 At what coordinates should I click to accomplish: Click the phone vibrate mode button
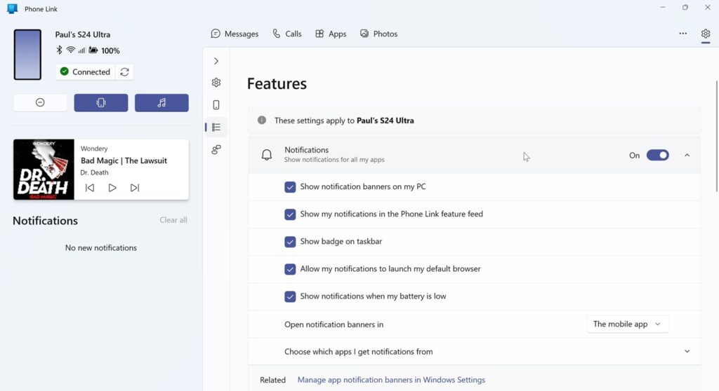pos(101,102)
